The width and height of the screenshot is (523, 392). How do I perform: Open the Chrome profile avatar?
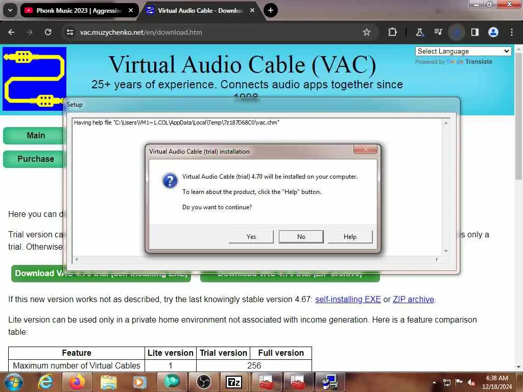[x=493, y=32]
